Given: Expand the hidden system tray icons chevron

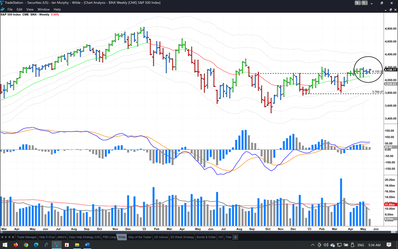Looking at the screenshot, I should [312, 245].
